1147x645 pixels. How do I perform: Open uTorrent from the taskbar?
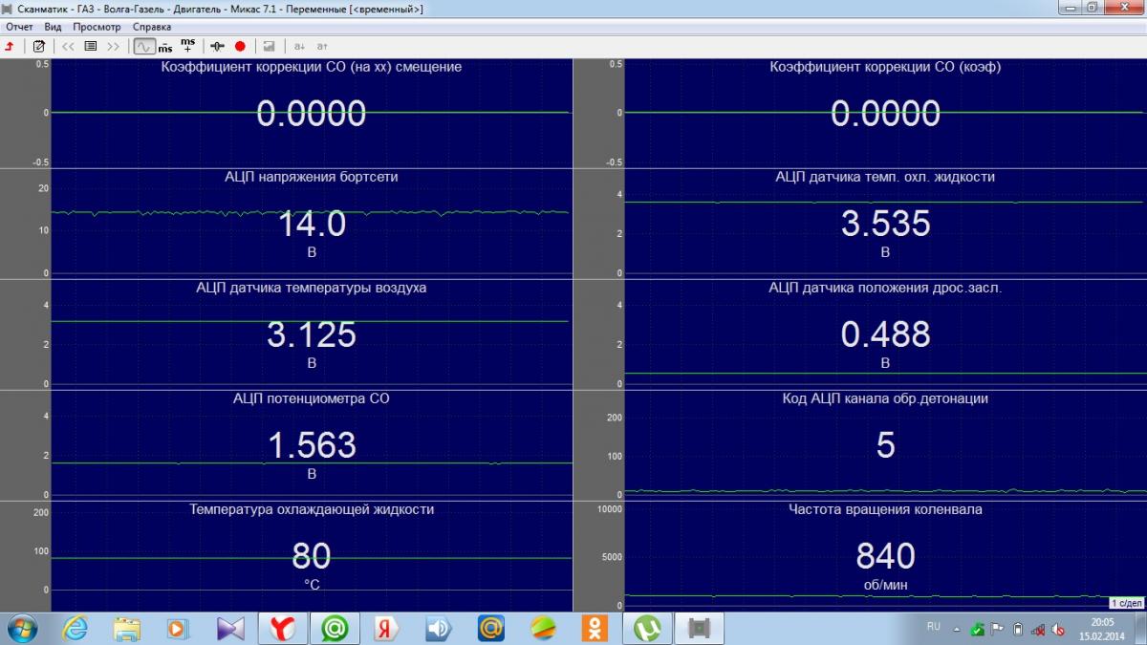(647, 628)
